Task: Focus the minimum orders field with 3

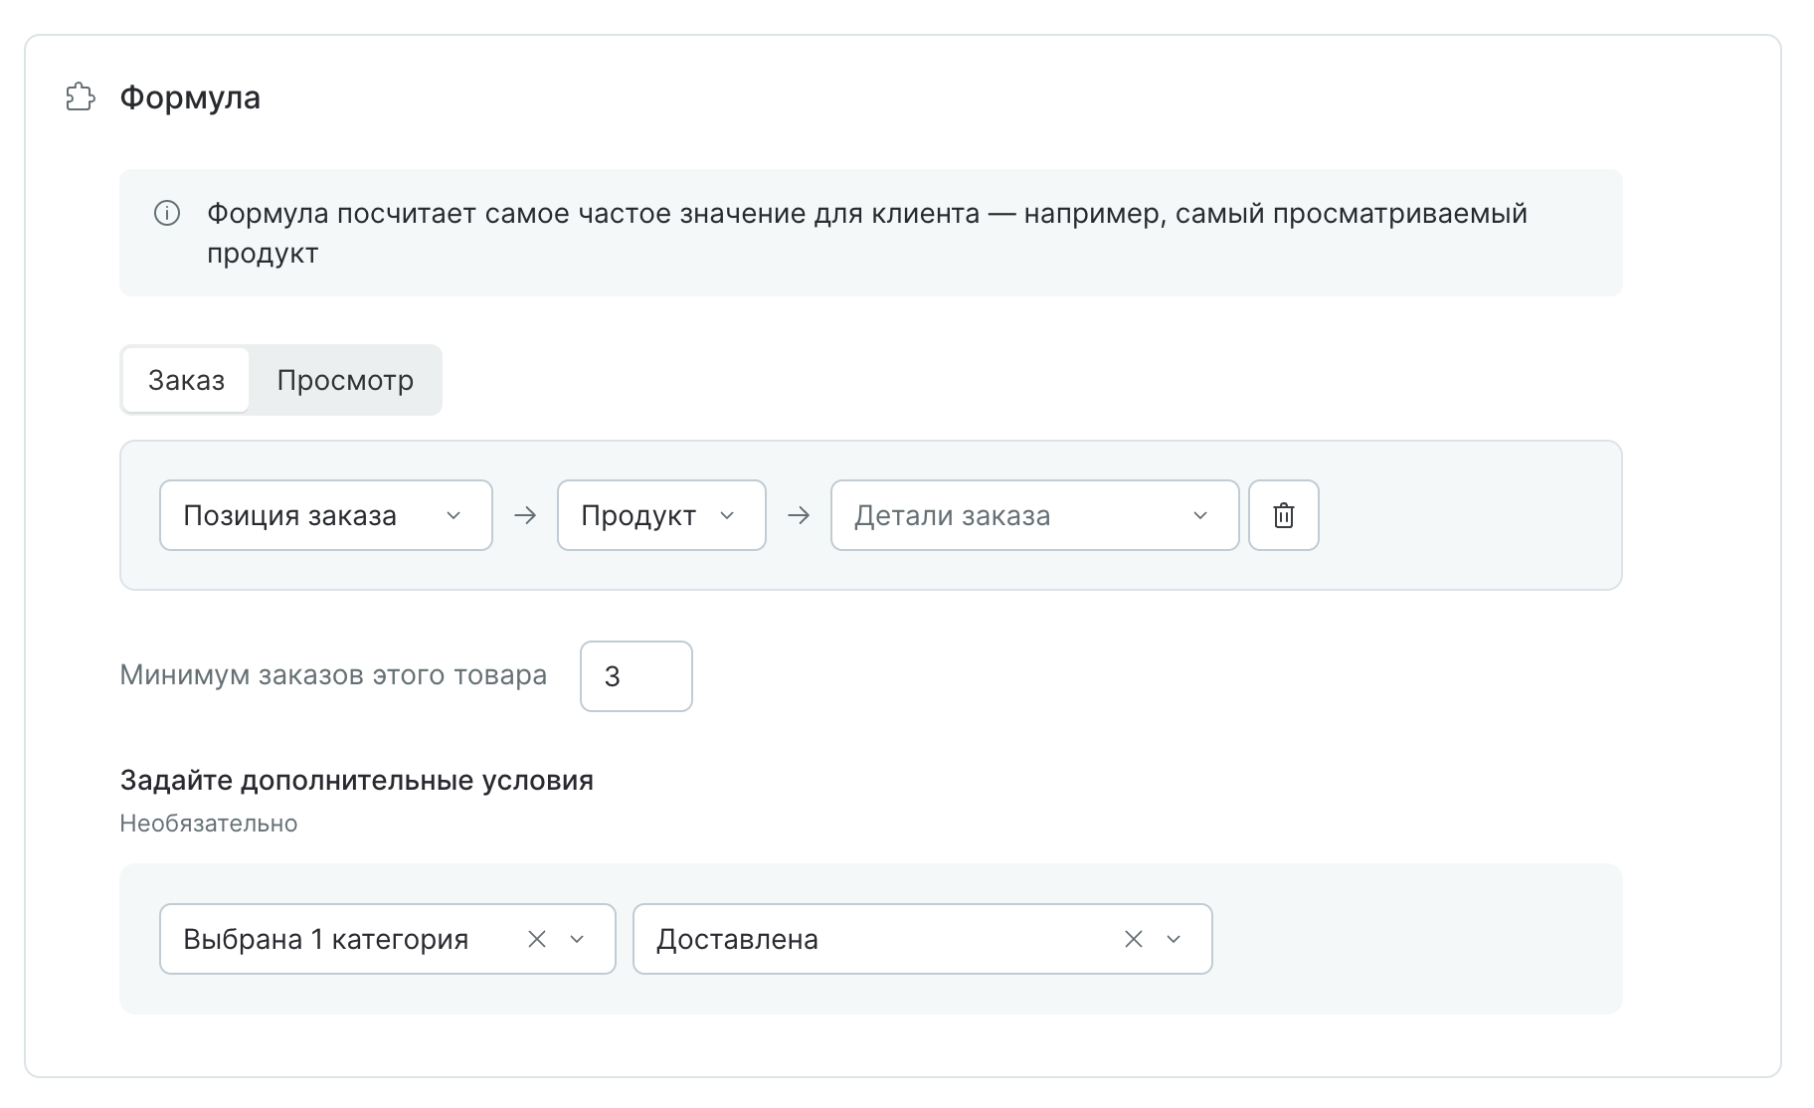Action: point(636,676)
